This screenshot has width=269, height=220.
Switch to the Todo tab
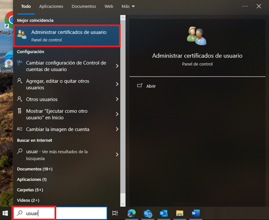26,6
